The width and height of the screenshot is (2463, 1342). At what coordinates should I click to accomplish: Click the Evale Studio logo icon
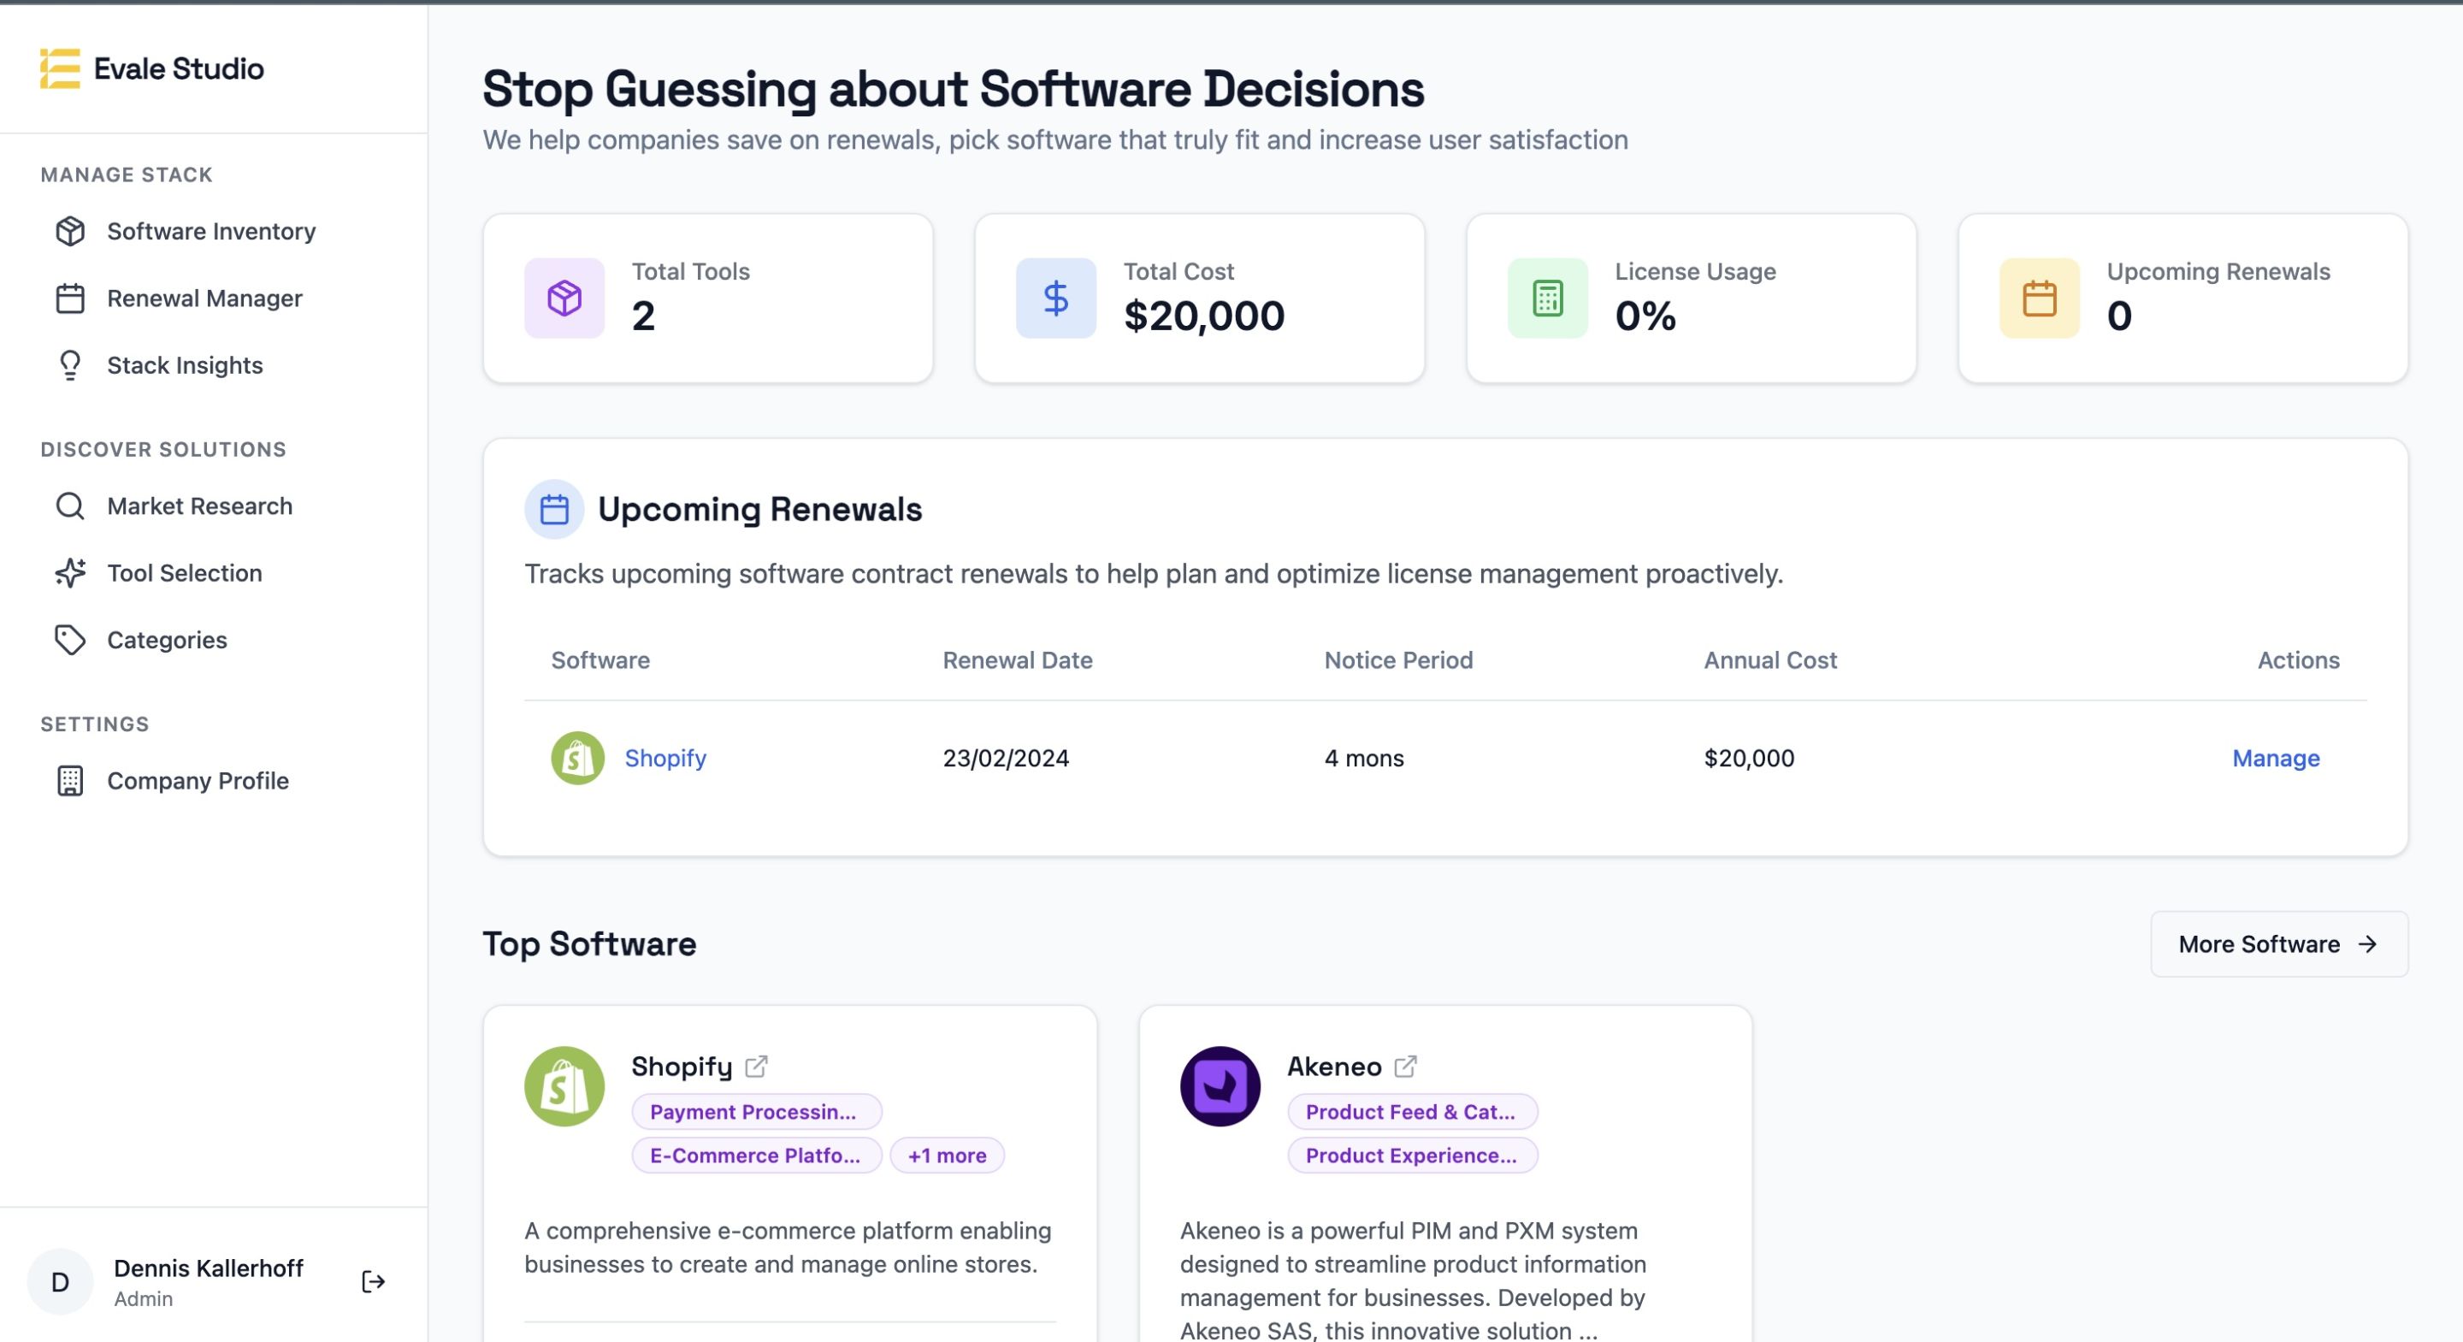click(59, 69)
